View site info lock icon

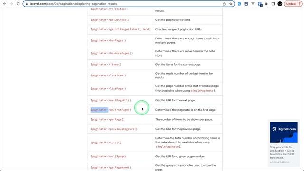(27, 4)
